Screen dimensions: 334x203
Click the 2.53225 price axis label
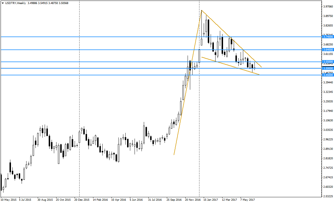coord(328,196)
